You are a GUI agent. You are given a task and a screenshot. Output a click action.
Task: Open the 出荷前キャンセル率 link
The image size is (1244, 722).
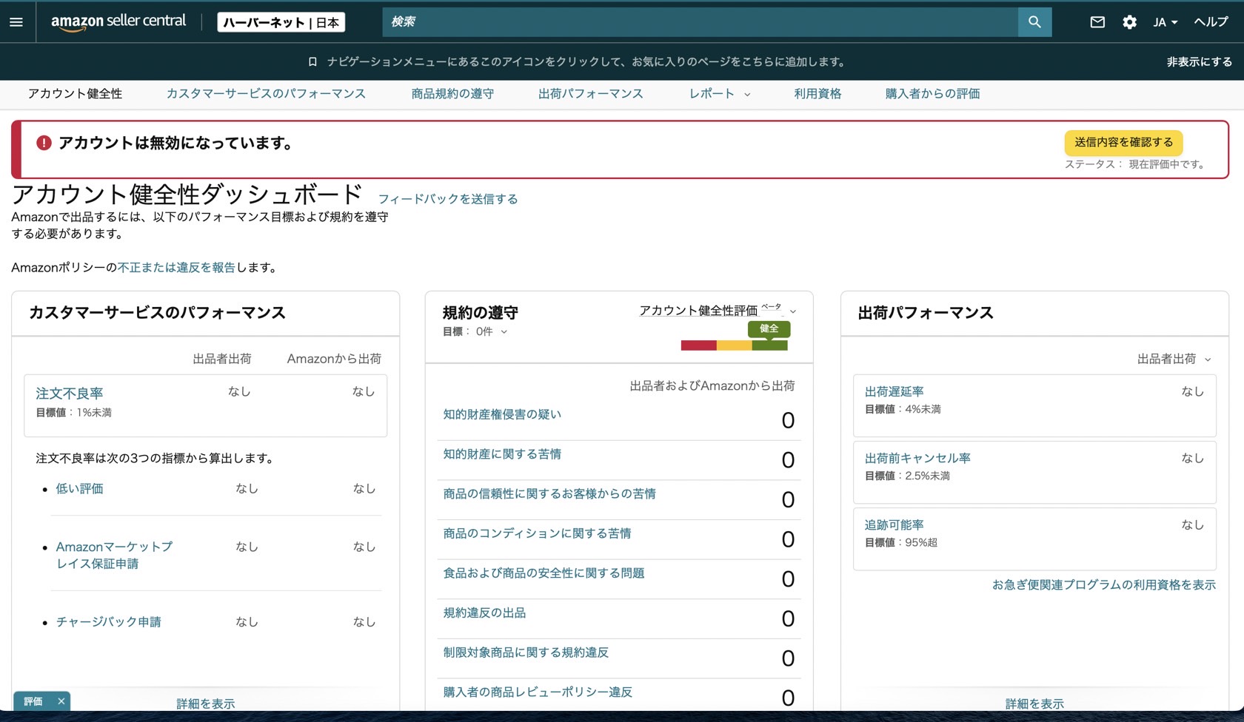coord(917,458)
